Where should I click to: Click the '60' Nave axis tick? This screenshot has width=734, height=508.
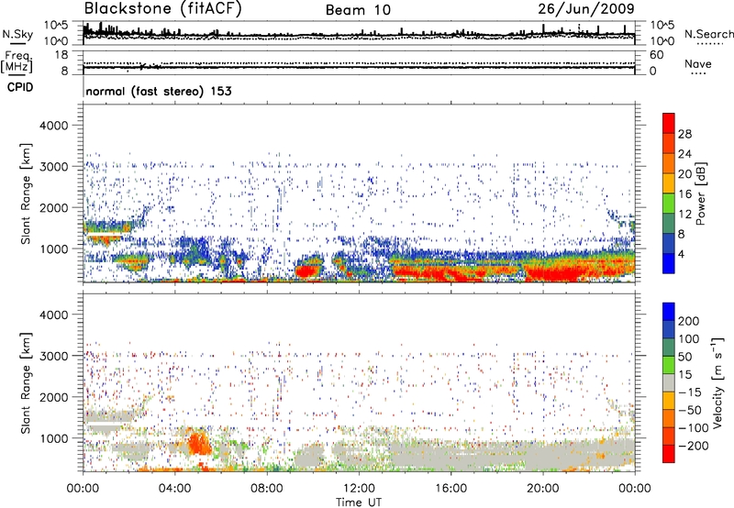click(x=657, y=55)
